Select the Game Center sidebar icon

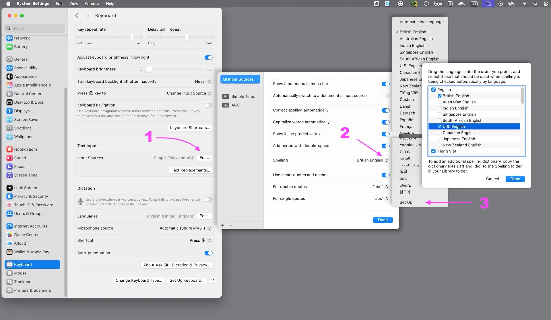pos(9,235)
